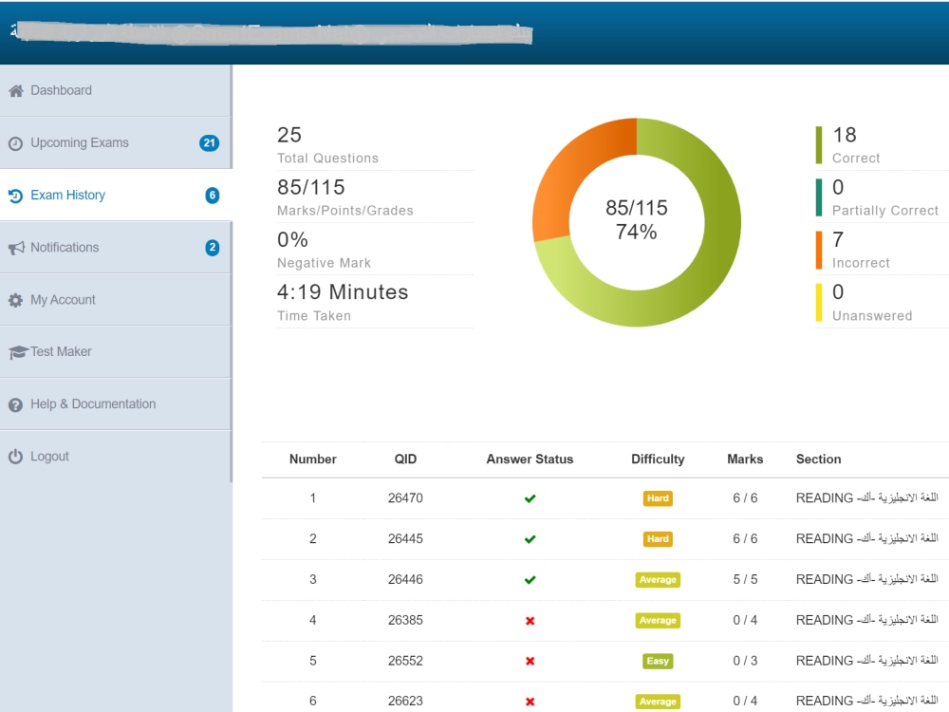Click the 4:19 Minutes time taken value

[x=343, y=291]
